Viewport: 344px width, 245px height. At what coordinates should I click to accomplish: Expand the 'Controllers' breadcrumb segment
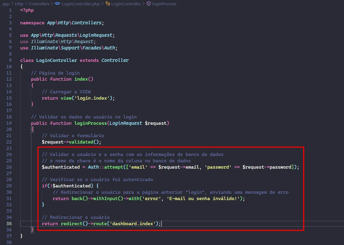click(39, 4)
